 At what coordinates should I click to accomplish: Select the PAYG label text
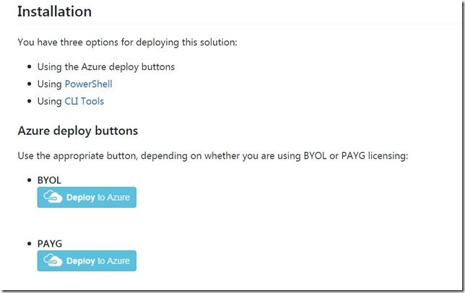(x=50, y=244)
